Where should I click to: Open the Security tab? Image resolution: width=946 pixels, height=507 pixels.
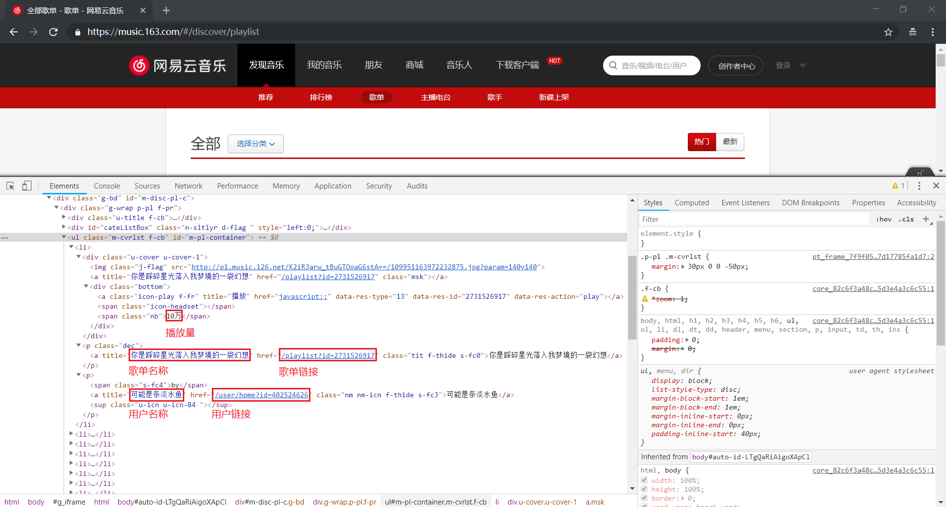coord(379,186)
